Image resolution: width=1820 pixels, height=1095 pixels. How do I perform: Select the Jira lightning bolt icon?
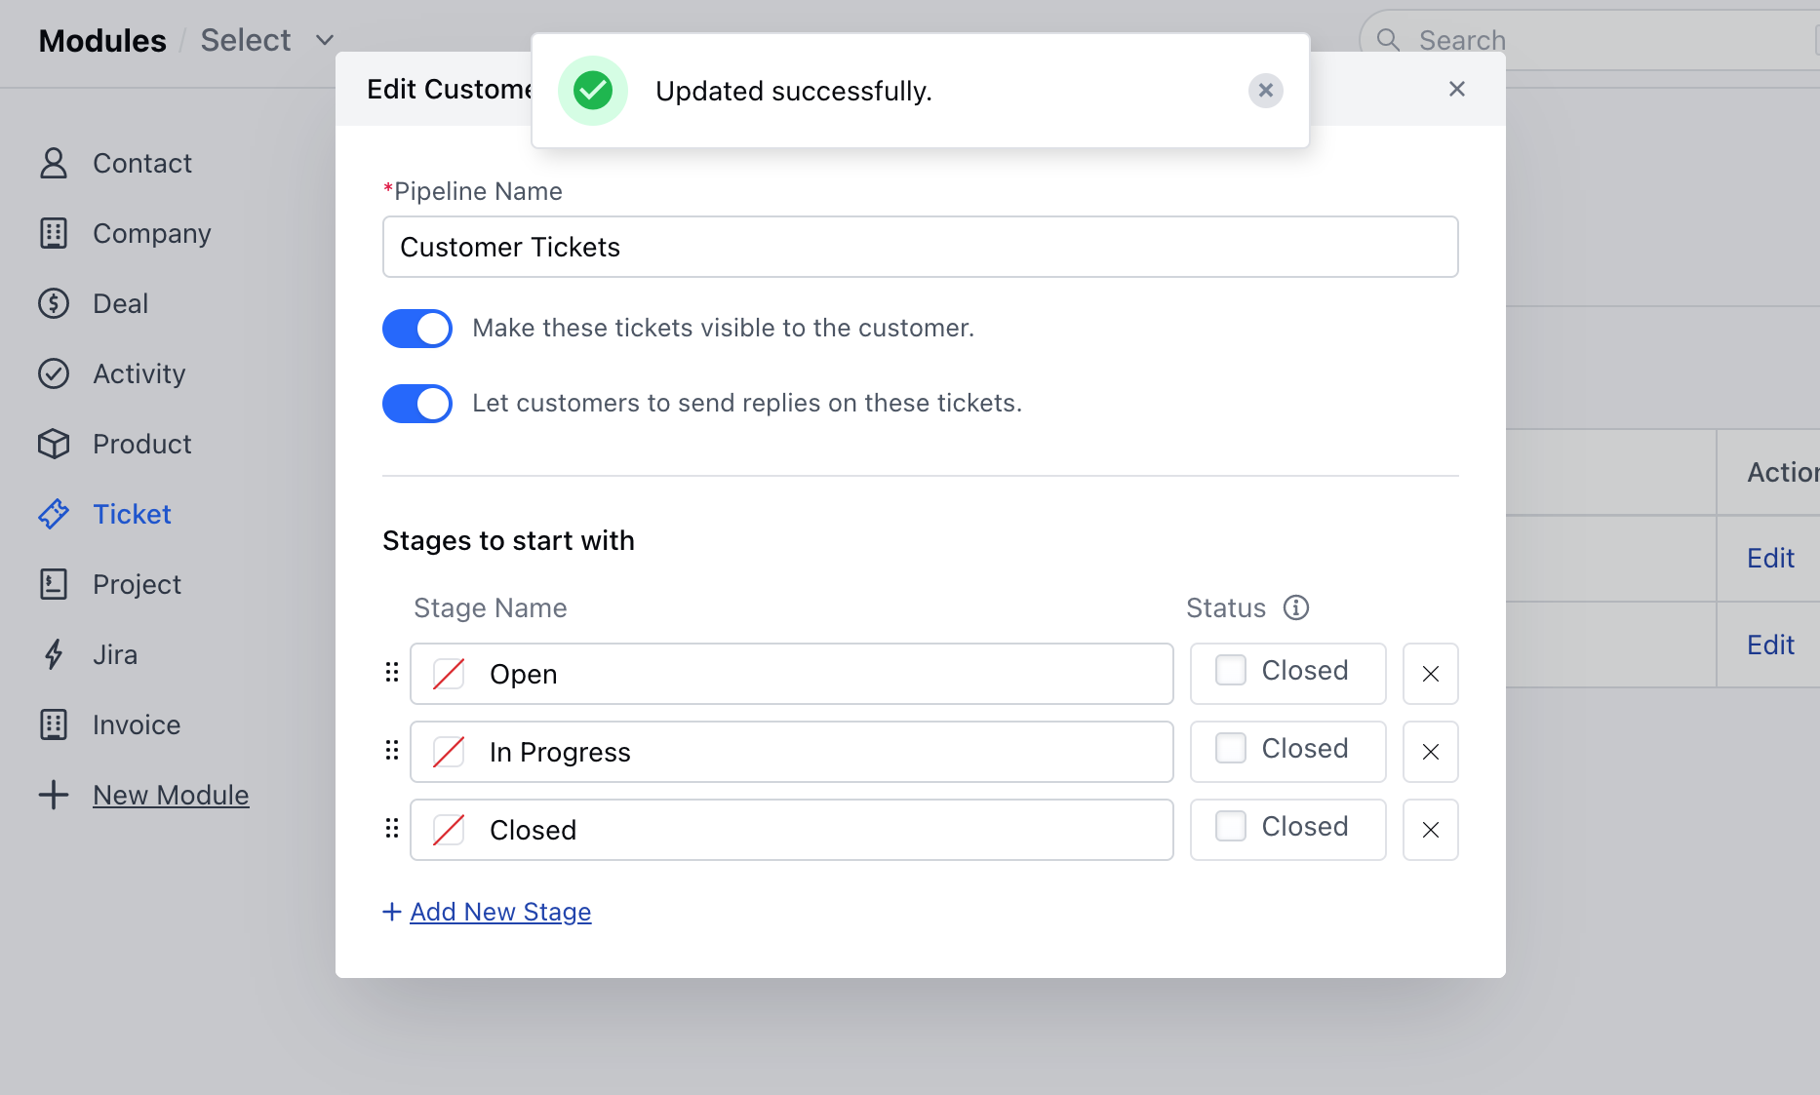[x=54, y=654]
